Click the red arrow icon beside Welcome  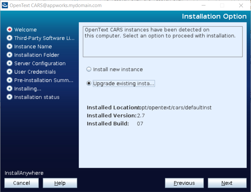coord(9,30)
